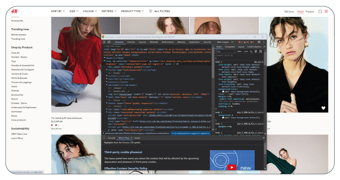340x180 pixels.
Task: Click the yellow warnings count indicator
Action: (x=246, y=42)
